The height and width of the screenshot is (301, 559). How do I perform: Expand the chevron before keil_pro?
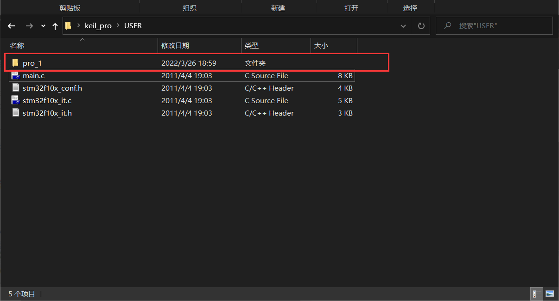point(79,26)
